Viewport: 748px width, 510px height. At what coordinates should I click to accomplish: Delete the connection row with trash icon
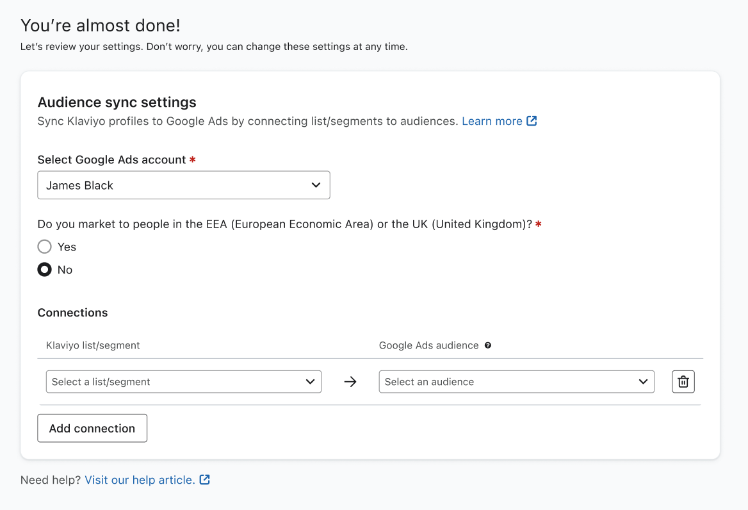tap(683, 382)
